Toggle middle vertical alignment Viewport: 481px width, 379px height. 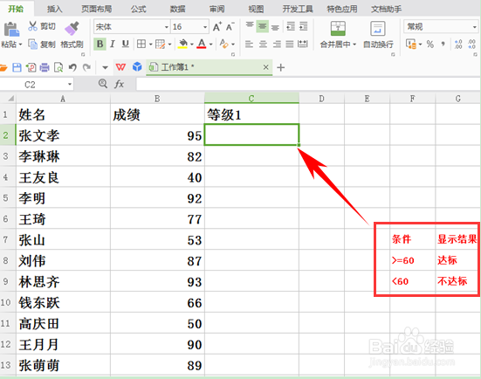pos(263,27)
